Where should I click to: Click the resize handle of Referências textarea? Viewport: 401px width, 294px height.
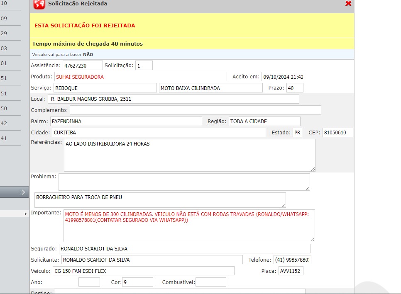tap(313, 169)
